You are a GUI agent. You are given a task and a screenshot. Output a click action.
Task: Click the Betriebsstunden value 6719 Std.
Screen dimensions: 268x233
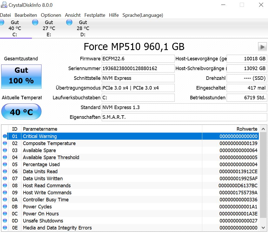tap(247, 98)
